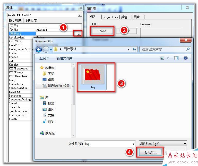Close the Browse GIFs dialog
The image size is (198, 166).
coord(186,40)
